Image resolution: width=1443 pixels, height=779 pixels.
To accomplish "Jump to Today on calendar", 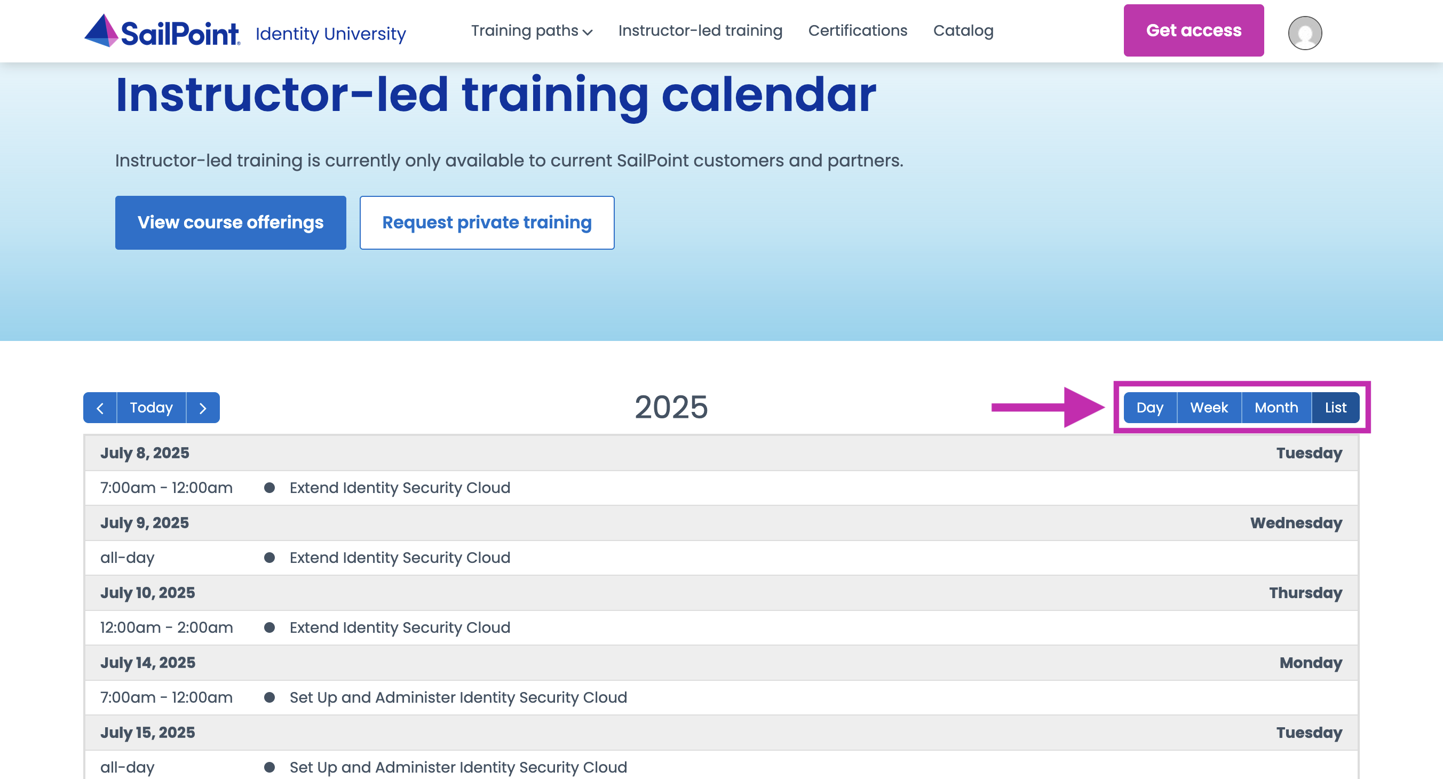I will point(151,408).
